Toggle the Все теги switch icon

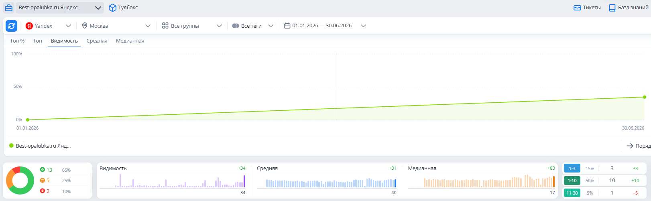(x=236, y=26)
